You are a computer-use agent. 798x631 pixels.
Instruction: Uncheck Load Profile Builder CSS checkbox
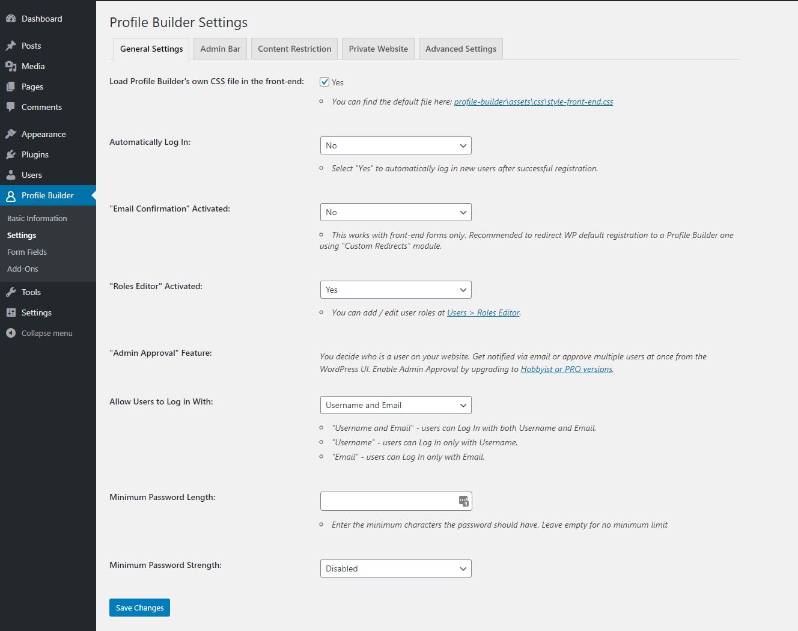tap(324, 82)
